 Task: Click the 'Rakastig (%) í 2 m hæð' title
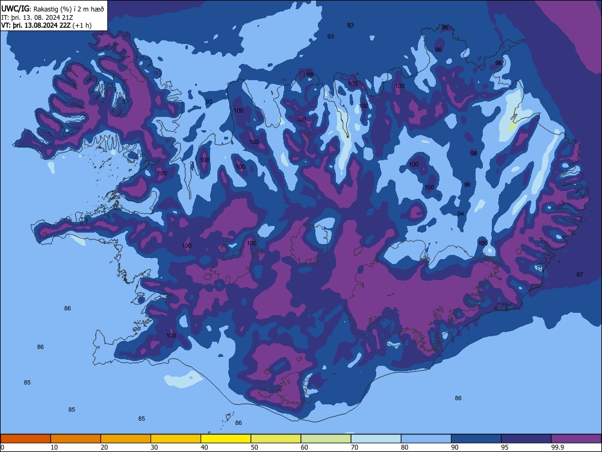click(x=68, y=9)
